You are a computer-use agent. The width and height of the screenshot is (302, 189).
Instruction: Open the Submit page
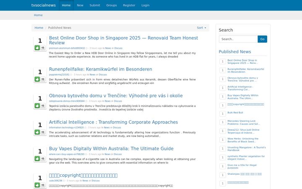coord(95,5)
